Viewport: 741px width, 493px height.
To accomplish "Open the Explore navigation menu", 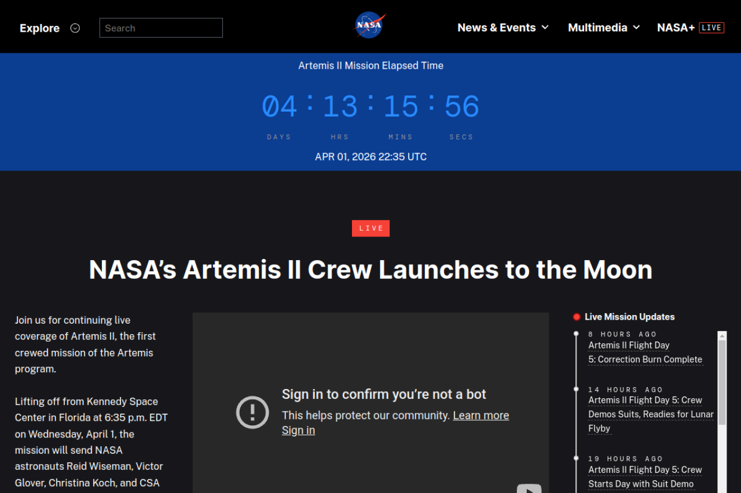I will (39, 28).
